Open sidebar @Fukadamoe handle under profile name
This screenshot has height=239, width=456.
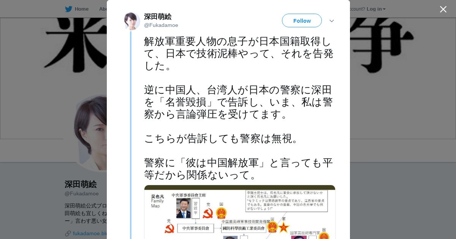pyautogui.click(x=82, y=194)
